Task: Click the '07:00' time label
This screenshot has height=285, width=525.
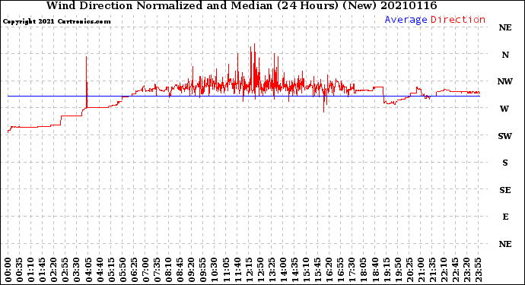Action: pyautogui.click(x=145, y=270)
